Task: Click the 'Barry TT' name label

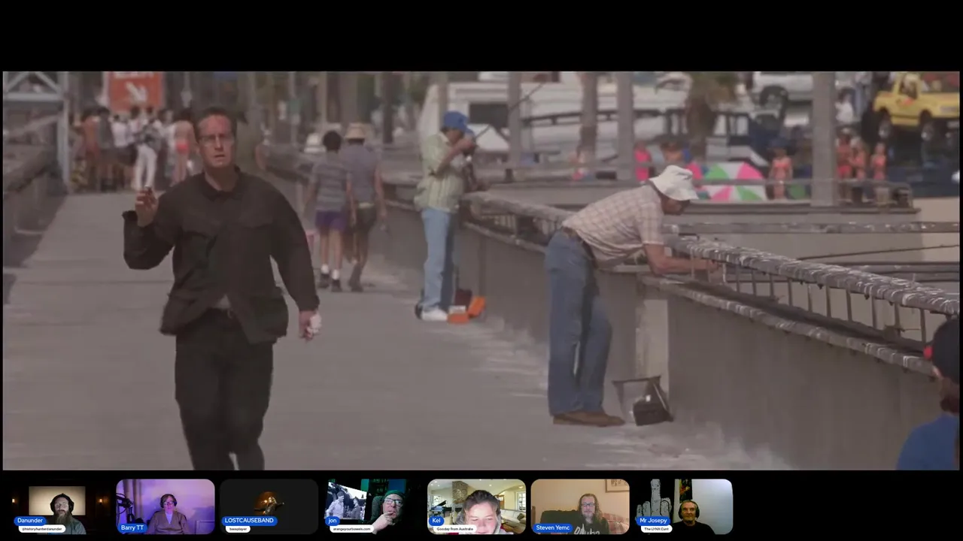Action: (132, 528)
